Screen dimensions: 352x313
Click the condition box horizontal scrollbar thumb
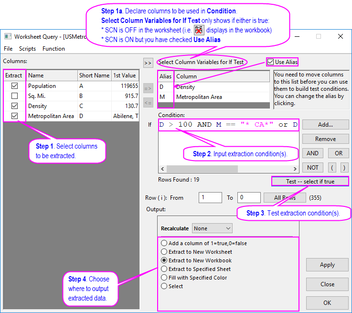[x=202, y=169]
